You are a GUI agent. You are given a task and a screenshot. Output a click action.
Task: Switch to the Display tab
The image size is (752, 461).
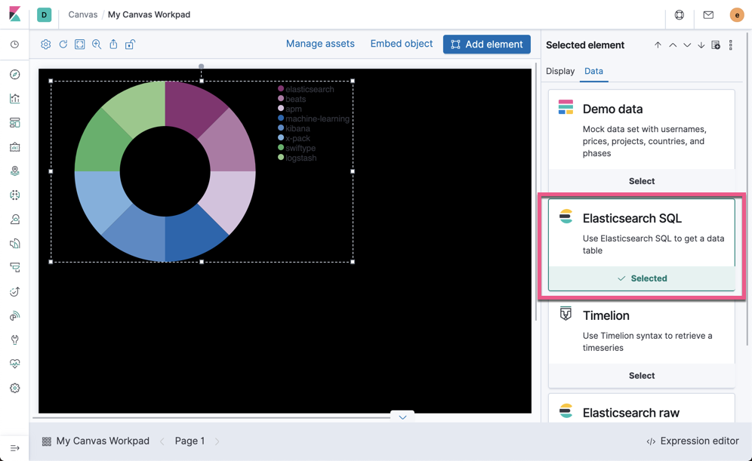[x=560, y=71]
